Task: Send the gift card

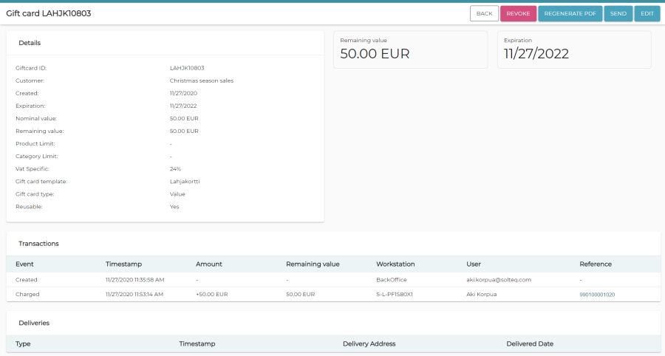Action: [618, 13]
